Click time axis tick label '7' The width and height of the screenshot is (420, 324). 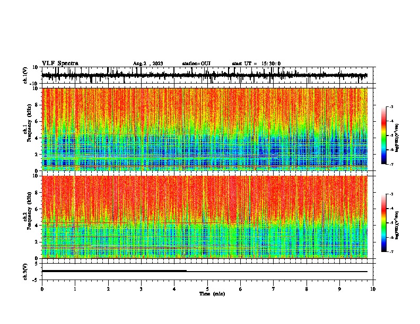[x=274, y=289]
